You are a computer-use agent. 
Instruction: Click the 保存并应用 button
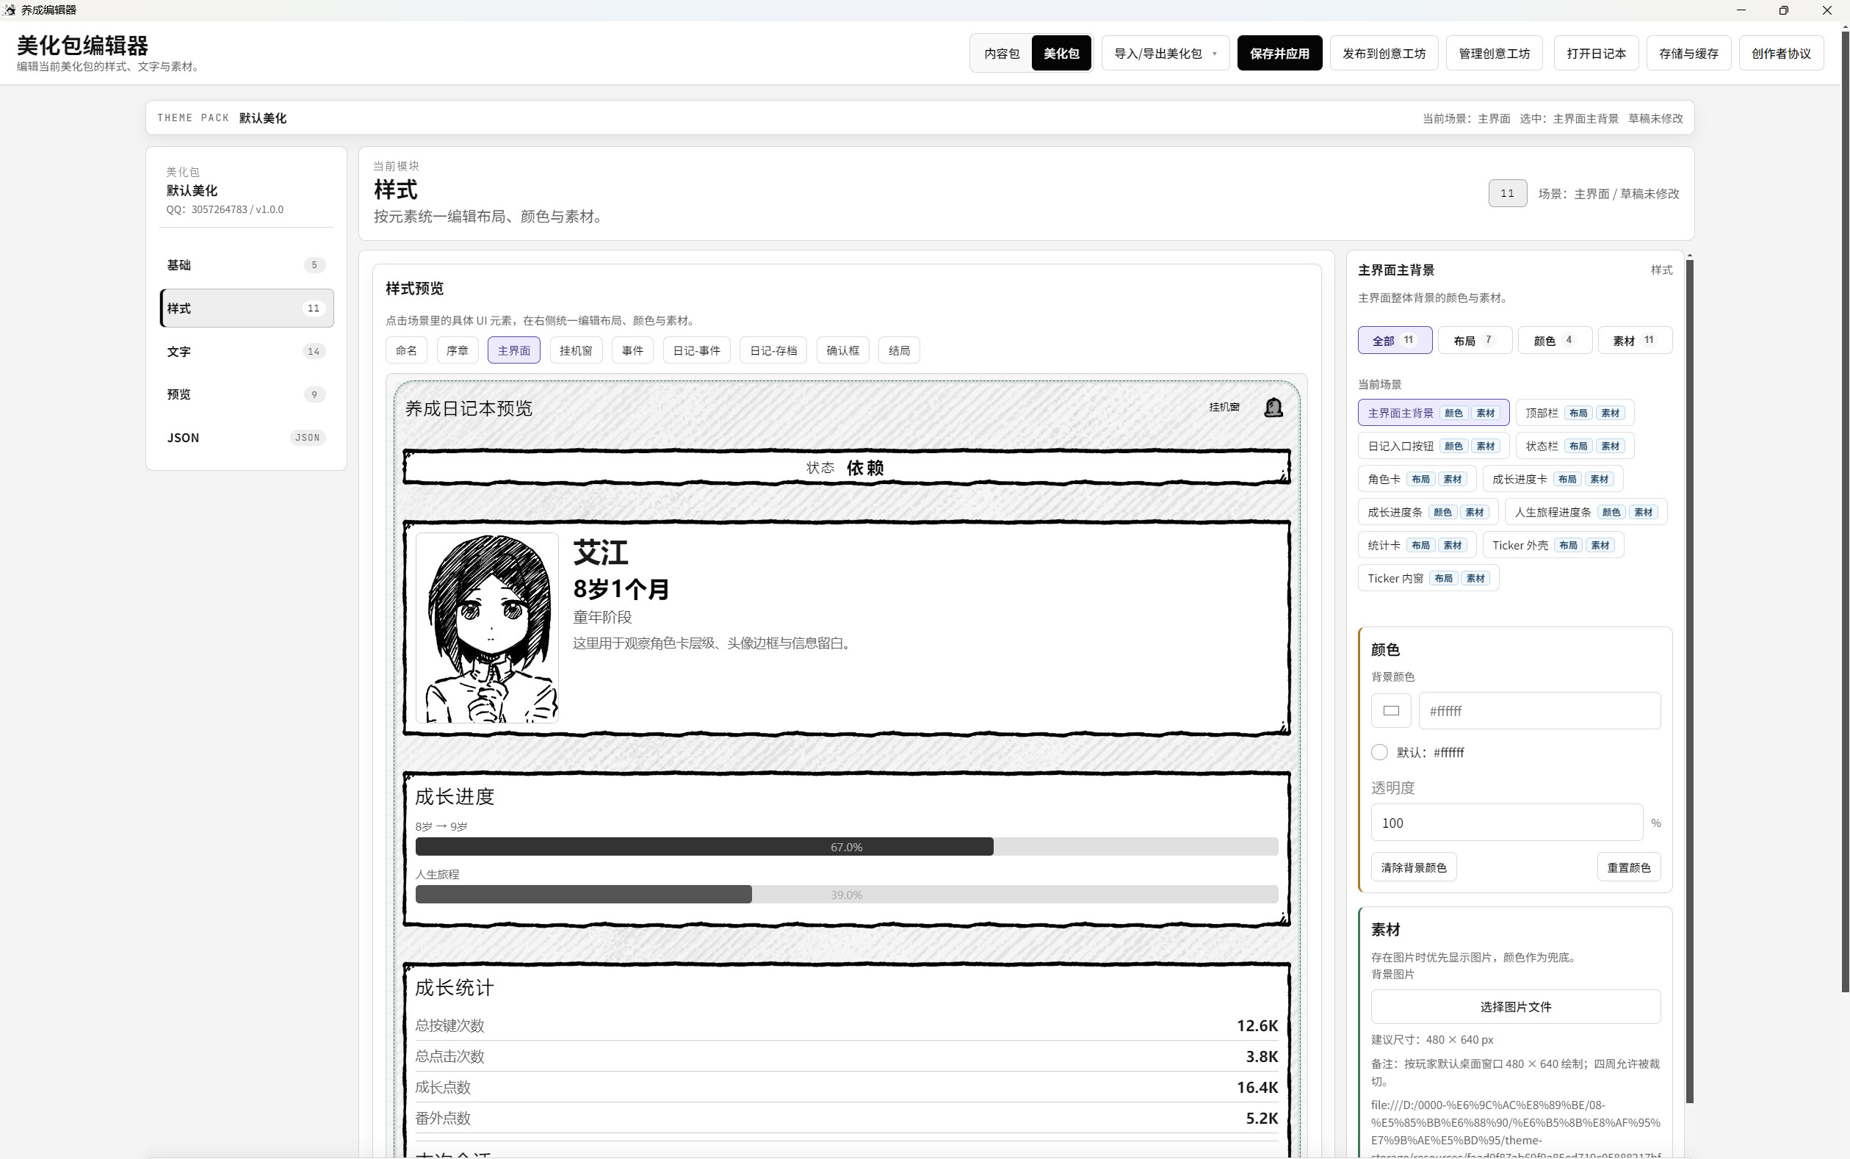1279,54
